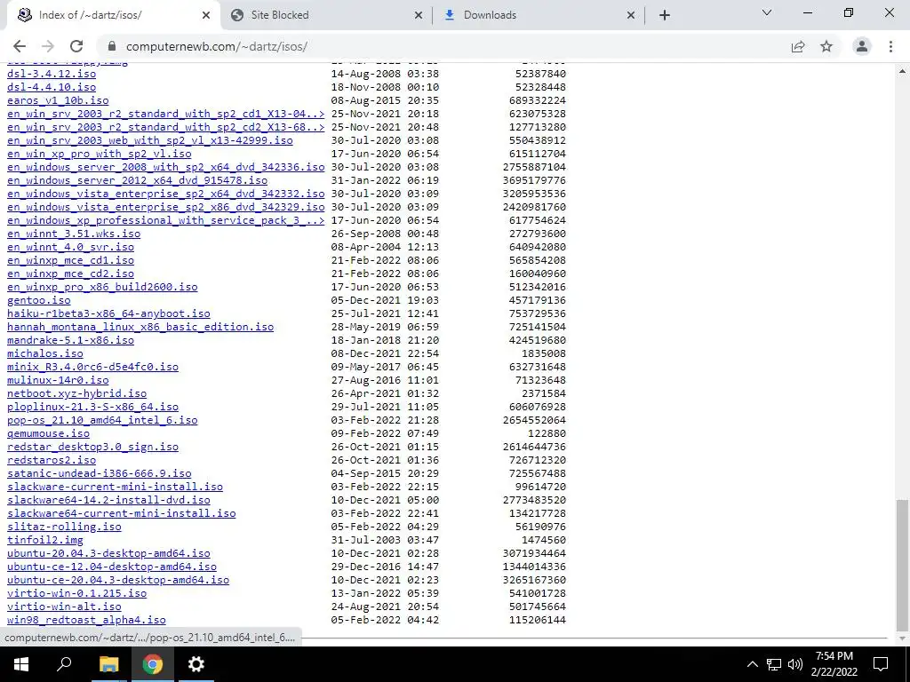Open the tab search chevron
This screenshot has width=910, height=682.
767,12
